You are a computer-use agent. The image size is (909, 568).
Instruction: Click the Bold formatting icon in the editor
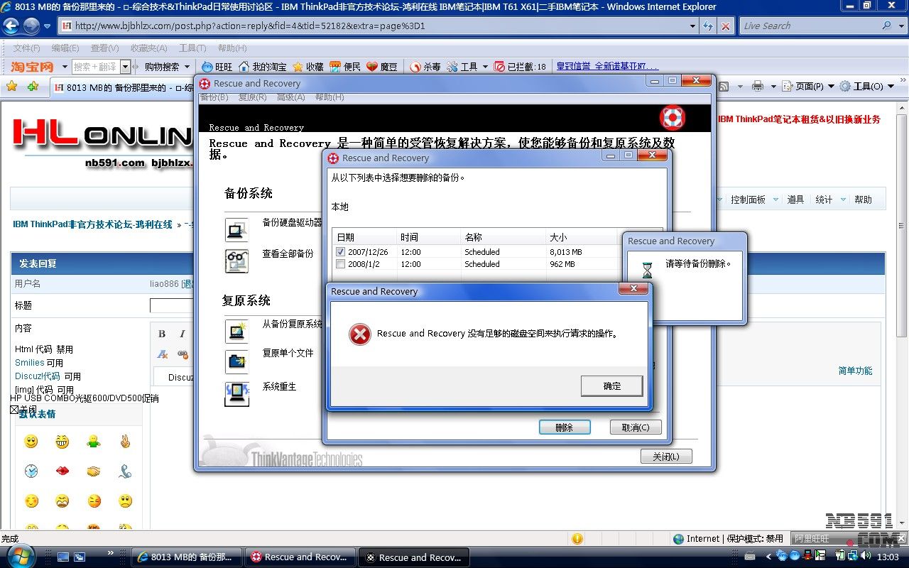tap(162, 334)
